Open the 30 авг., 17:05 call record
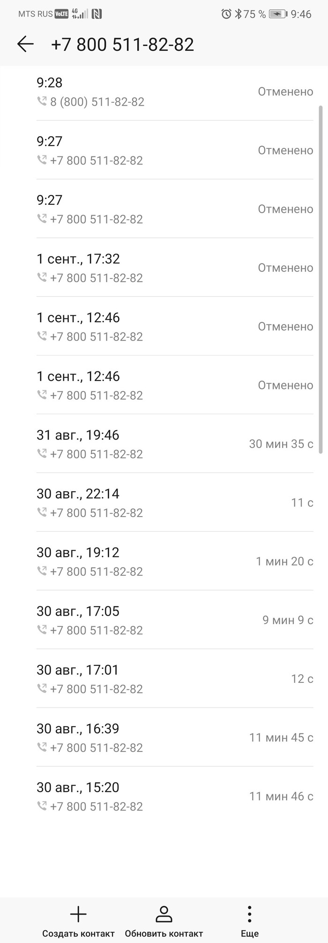The width and height of the screenshot is (328, 943). point(175,620)
